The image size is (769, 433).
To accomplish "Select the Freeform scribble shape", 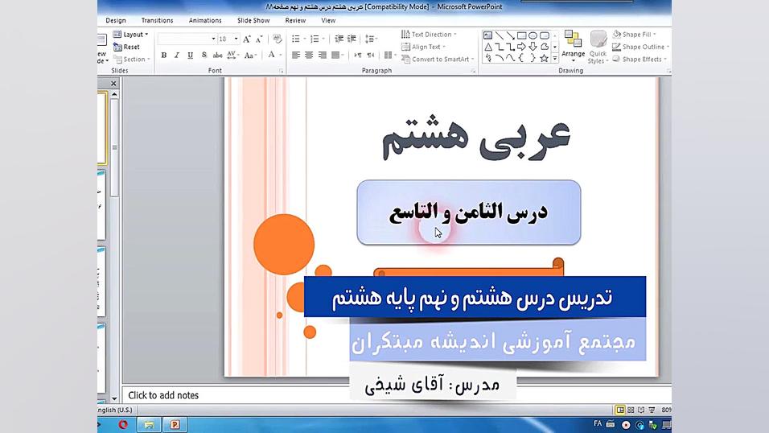I will 488,59.
